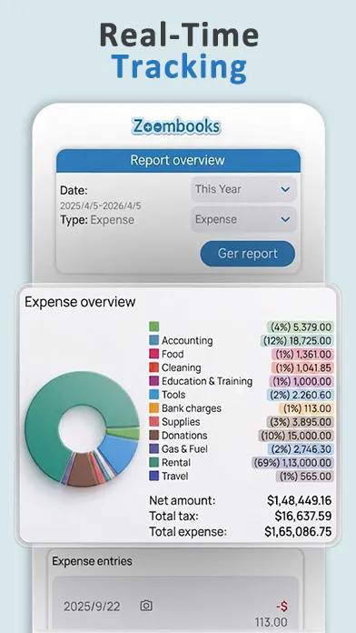This screenshot has height=633, width=356.
Task: Select the Travel category label
Action: coord(174,476)
